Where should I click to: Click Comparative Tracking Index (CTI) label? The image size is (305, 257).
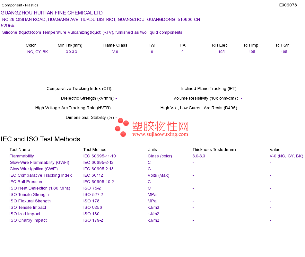(79, 89)
